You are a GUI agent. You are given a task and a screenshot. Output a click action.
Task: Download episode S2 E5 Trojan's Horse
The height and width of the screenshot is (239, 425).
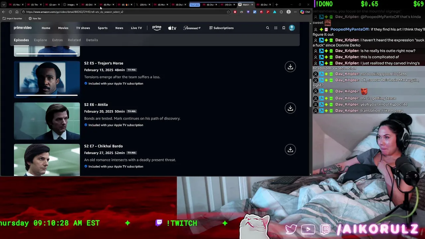pyautogui.click(x=290, y=67)
